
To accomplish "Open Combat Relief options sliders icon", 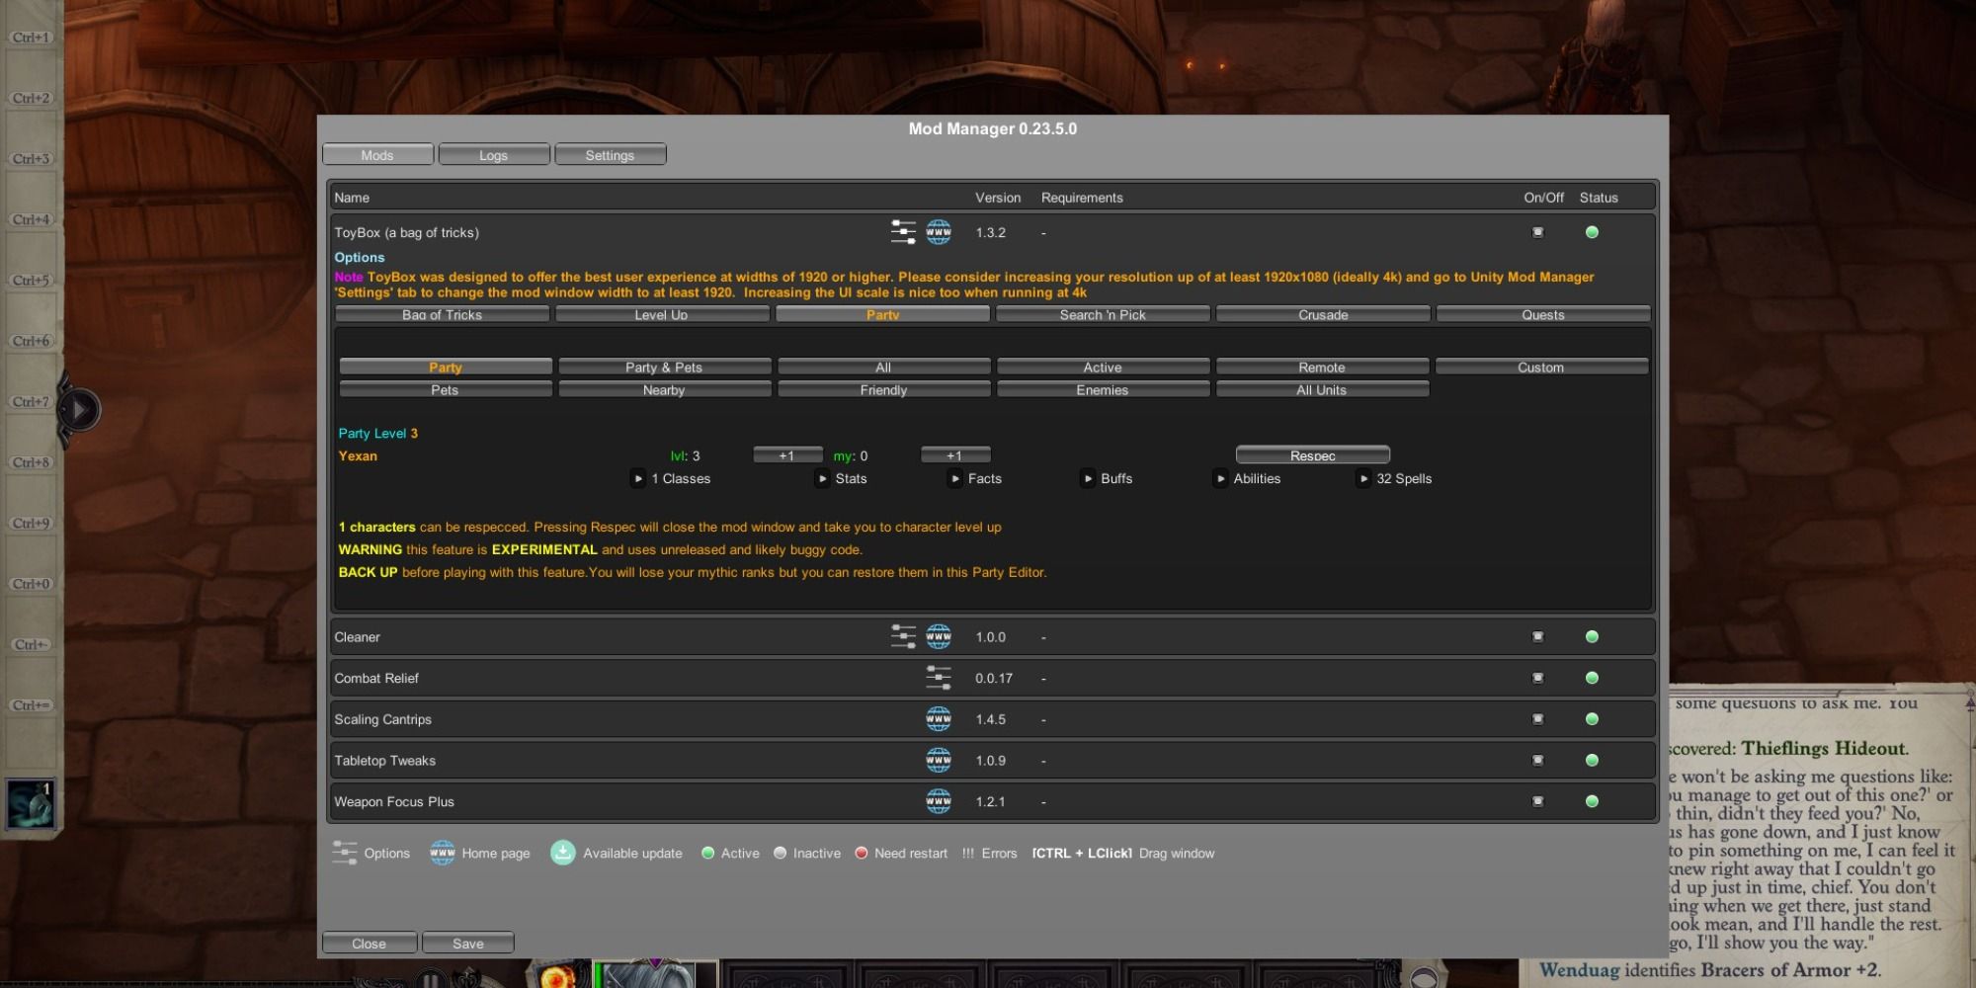I will click(939, 678).
